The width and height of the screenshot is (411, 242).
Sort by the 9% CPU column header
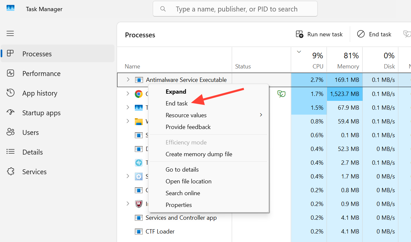point(309,60)
